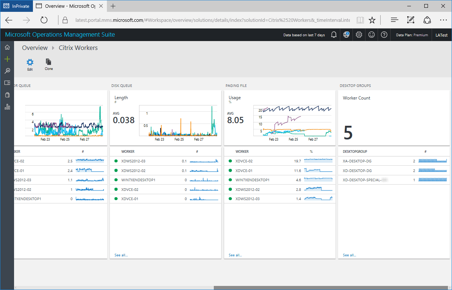Open solutions gallery bag icon
The image size is (452, 290).
[x=7, y=95]
